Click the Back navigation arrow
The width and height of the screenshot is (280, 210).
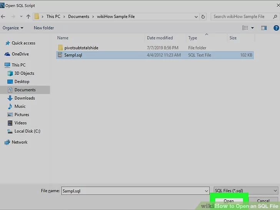pos(3,17)
